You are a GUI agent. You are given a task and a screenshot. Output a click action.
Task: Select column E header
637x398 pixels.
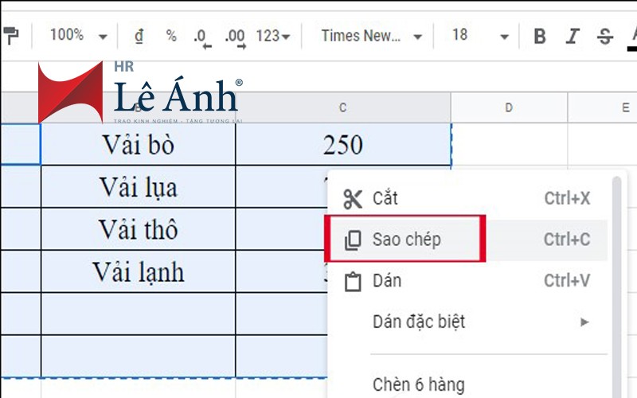click(x=603, y=107)
